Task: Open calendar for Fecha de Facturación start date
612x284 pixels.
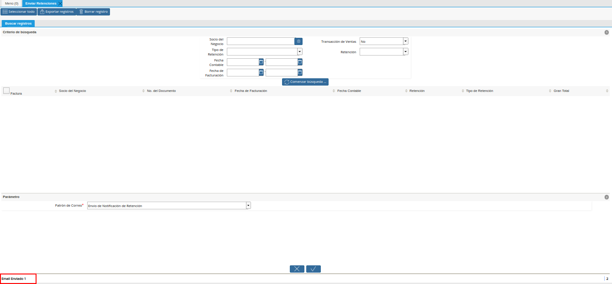Action: [261, 72]
